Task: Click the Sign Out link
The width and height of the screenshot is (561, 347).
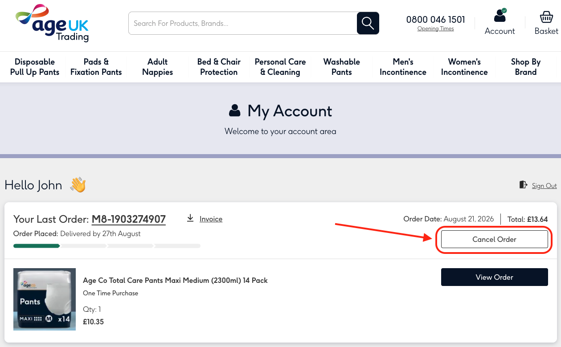Action: (544, 186)
